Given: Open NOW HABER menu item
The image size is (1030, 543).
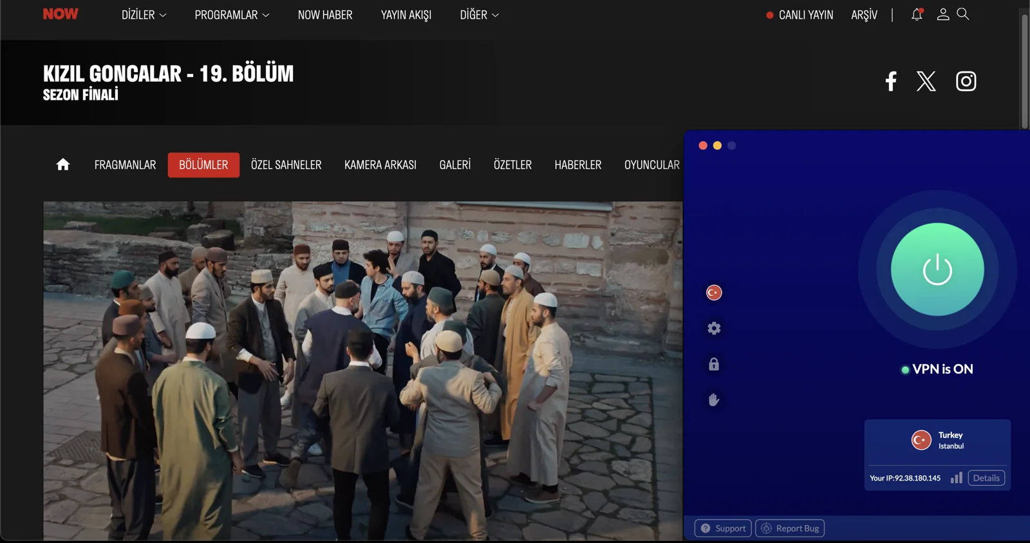Looking at the screenshot, I should (x=325, y=15).
